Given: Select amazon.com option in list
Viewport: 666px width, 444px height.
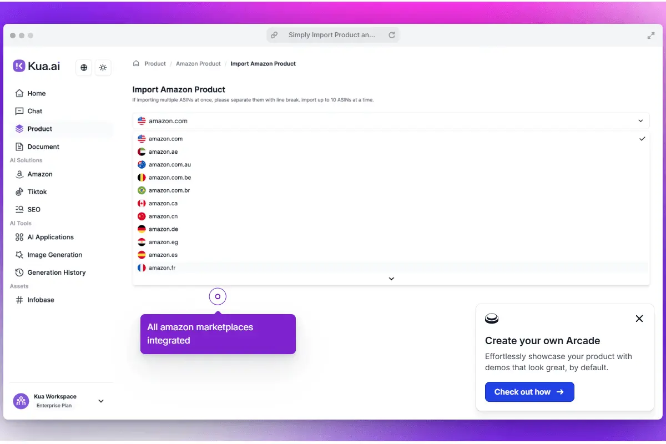Looking at the screenshot, I should (391, 139).
